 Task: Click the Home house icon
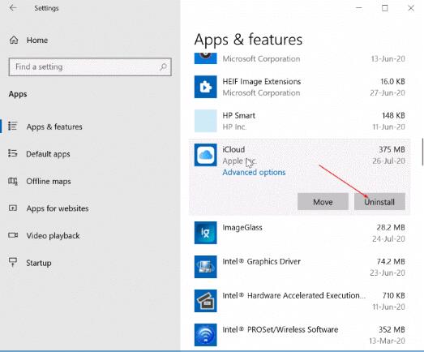14,40
